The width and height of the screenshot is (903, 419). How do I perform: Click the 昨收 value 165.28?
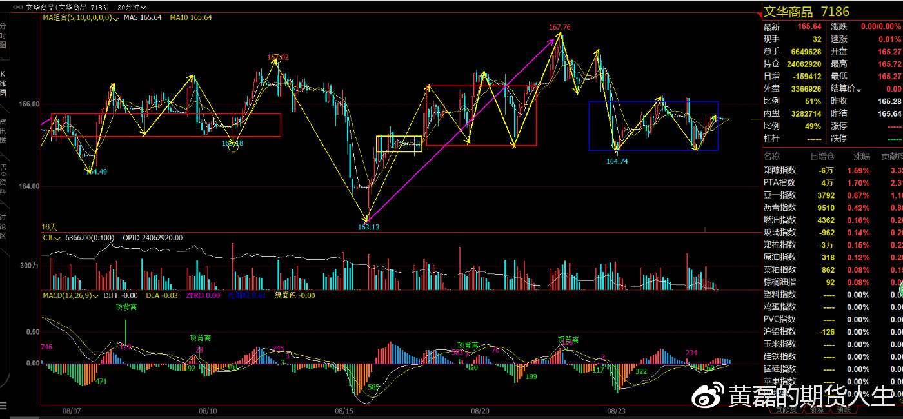point(890,101)
